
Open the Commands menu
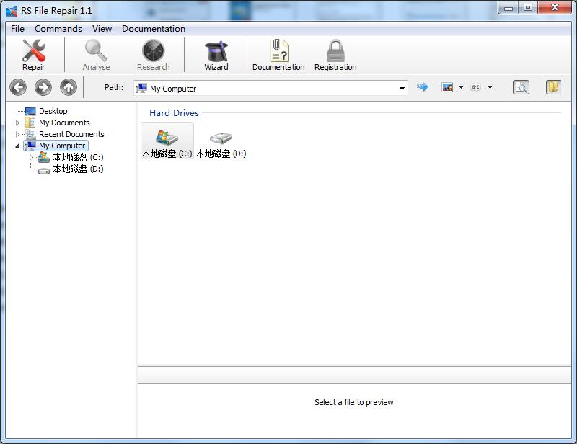[x=58, y=29]
